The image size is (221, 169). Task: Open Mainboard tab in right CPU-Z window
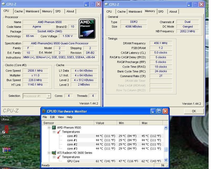(135, 12)
